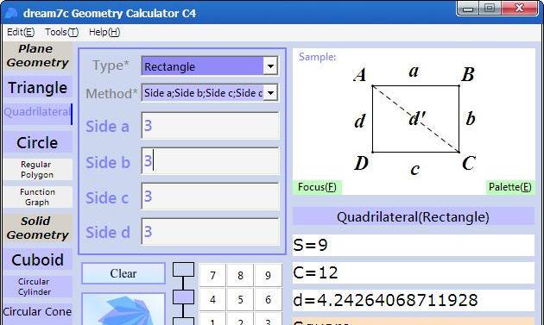Click the C=12 perimeter result field
Image resolution: width=544 pixels, height=325 pixels.
coord(414,272)
